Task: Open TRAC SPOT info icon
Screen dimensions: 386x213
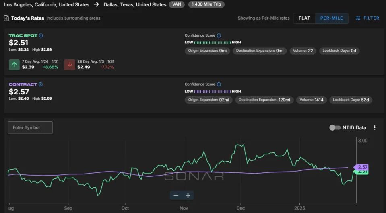Action: [41, 35]
